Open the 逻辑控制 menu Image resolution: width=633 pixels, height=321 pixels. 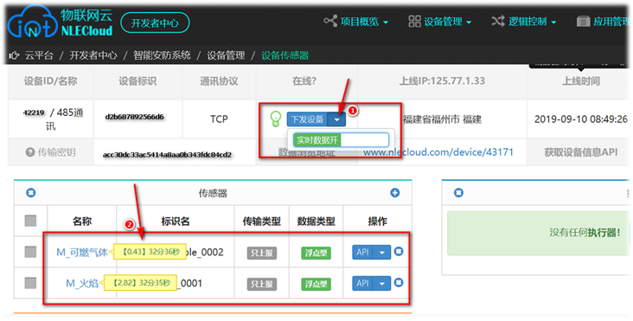(524, 22)
